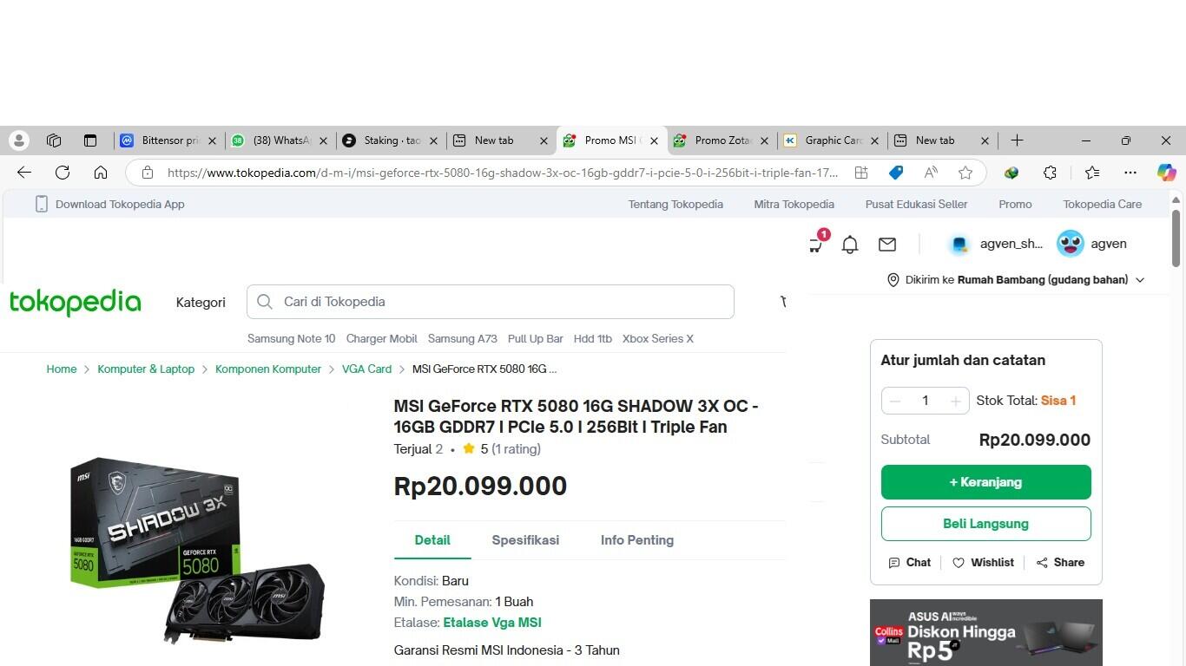Open the Kategori menu
The image size is (1186, 666).
click(x=201, y=302)
